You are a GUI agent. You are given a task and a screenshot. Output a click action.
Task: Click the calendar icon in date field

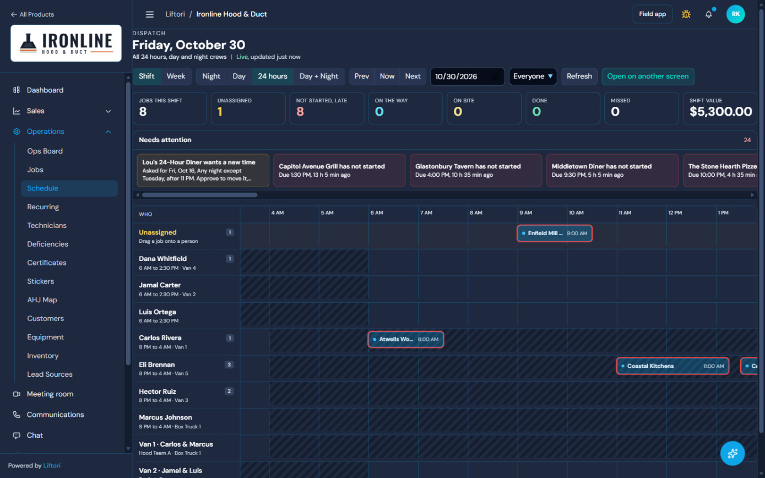[496, 77]
